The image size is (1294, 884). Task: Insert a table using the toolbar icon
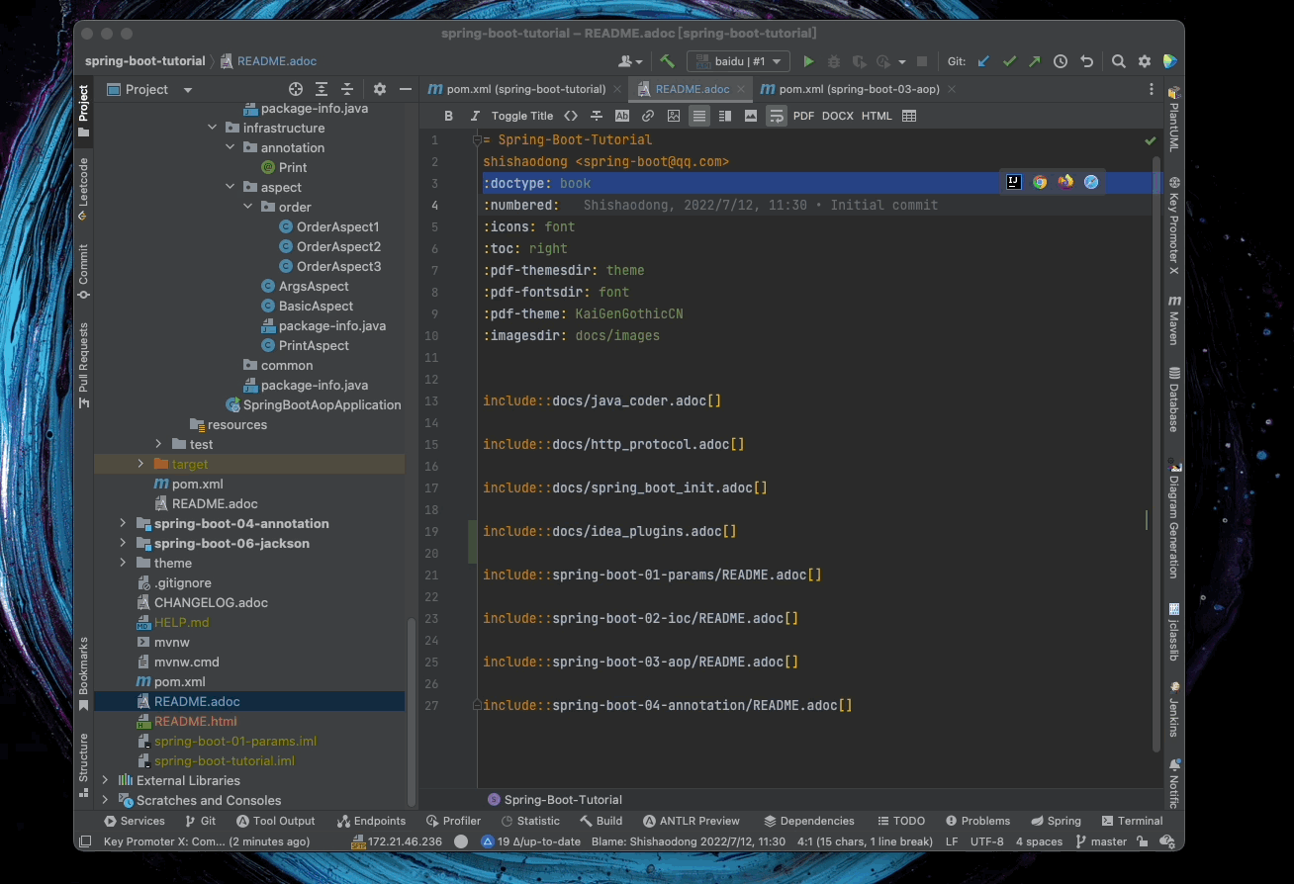[x=909, y=116]
